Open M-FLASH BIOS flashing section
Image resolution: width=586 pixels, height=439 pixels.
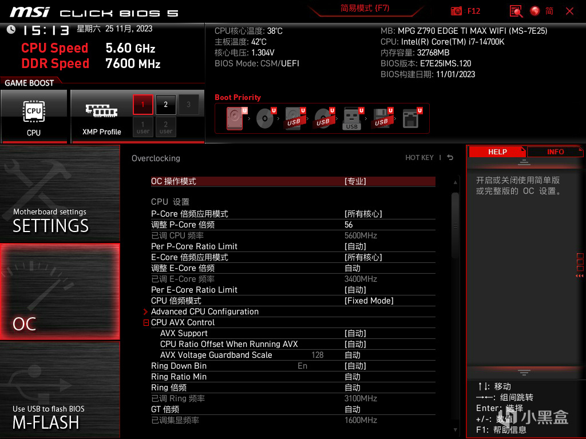click(60, 390)
